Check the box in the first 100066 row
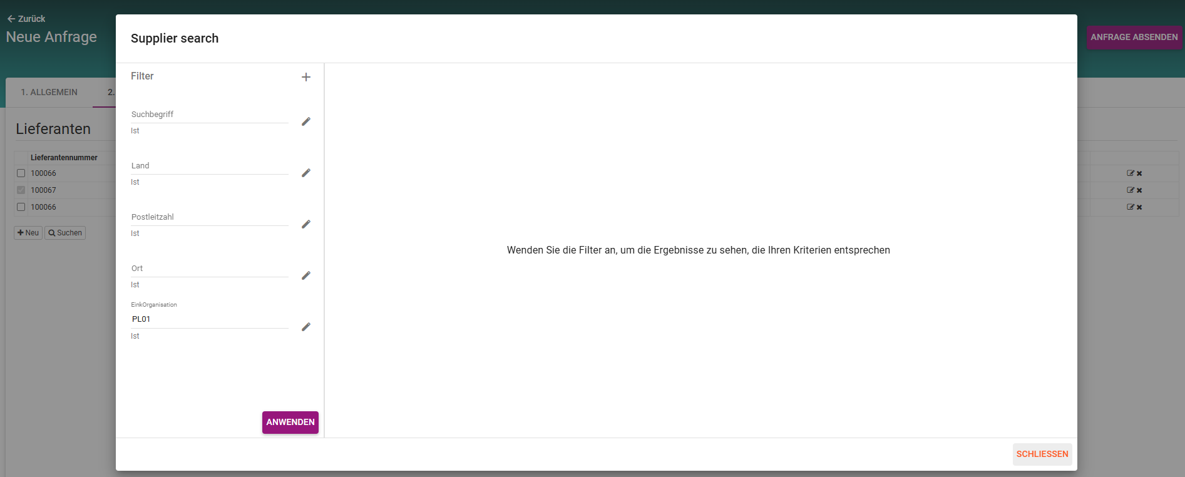This screenshot has height=477, width=1185. tap(21, 173)
